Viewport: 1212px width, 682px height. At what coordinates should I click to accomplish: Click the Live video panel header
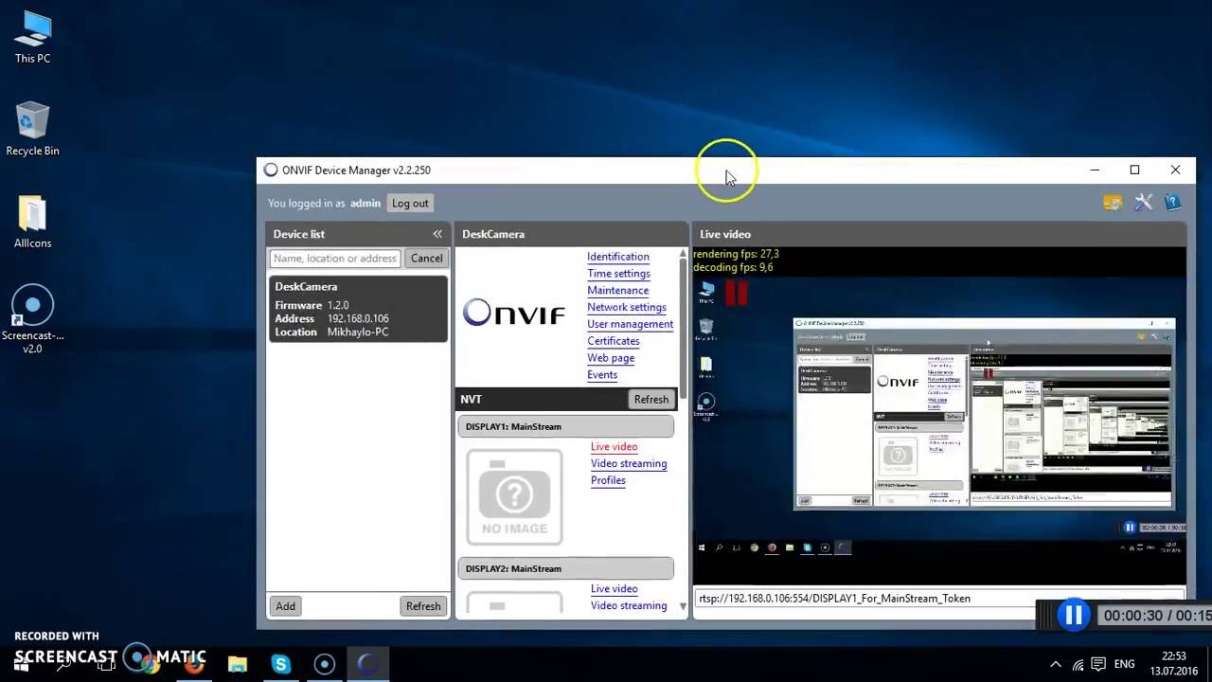939,234
